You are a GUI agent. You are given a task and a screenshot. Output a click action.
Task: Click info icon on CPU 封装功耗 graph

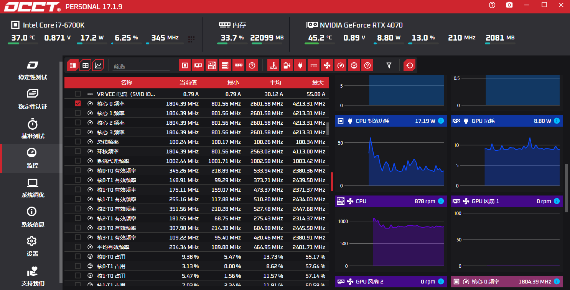[x=441, y=121]
